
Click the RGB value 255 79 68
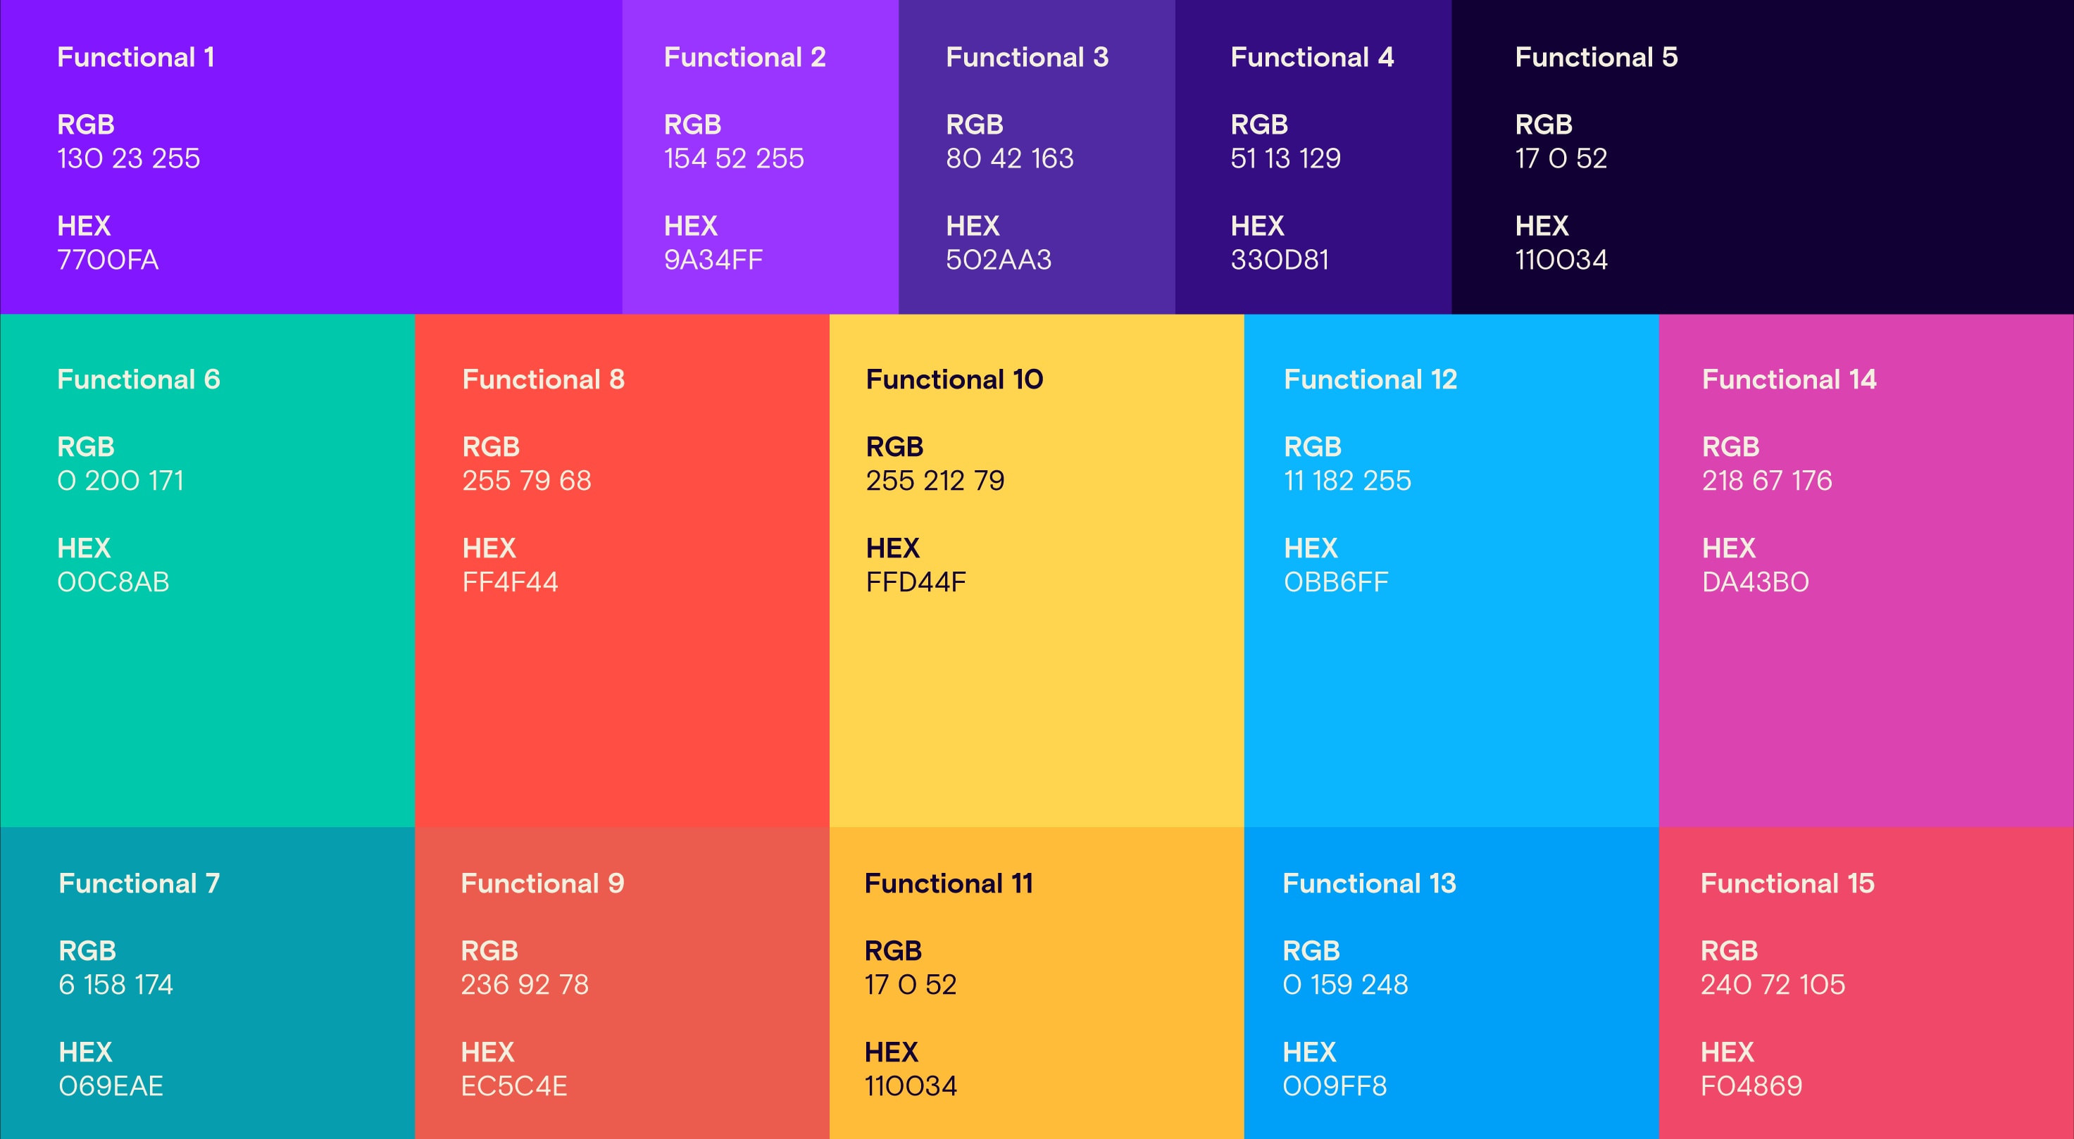pyautogui.click(x=527, y=481)
